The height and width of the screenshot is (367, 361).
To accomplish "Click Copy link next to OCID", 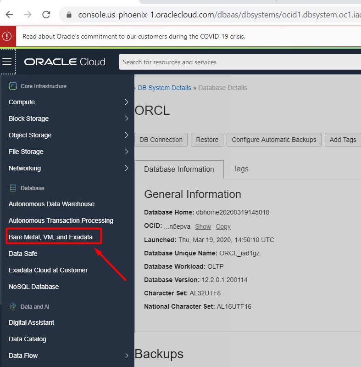I will [223, 226].
